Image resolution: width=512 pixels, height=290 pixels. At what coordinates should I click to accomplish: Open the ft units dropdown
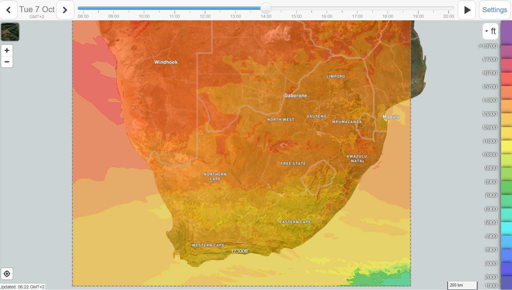tap(490, 31)
